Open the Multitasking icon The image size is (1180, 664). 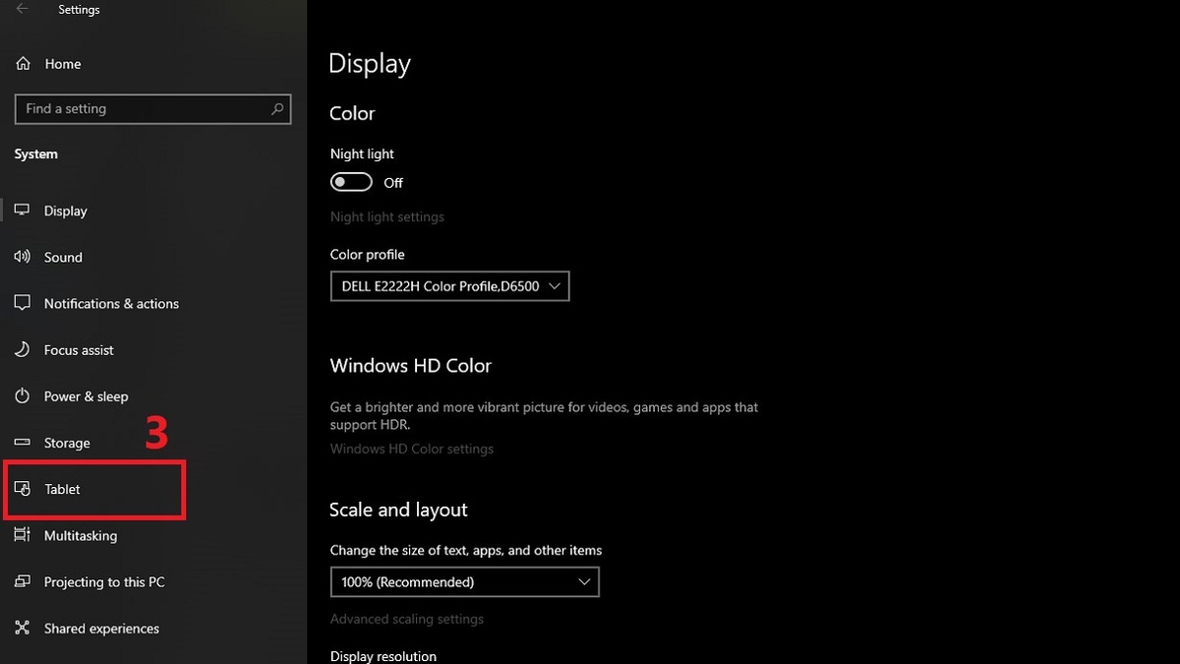click(x=22, y=535)
